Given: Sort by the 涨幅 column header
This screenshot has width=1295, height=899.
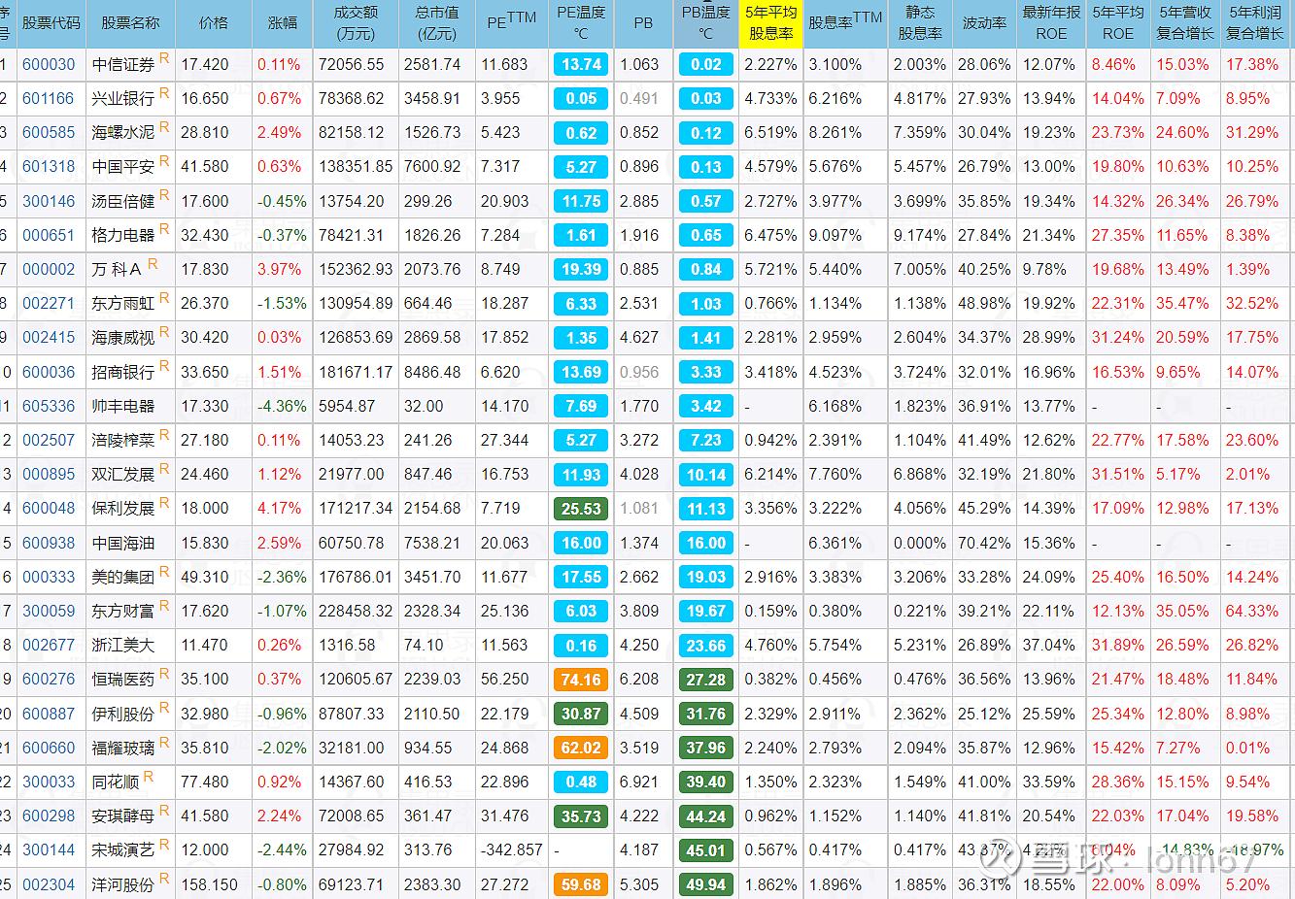Looking at the screenshot, I should click(x=282, y=23).
